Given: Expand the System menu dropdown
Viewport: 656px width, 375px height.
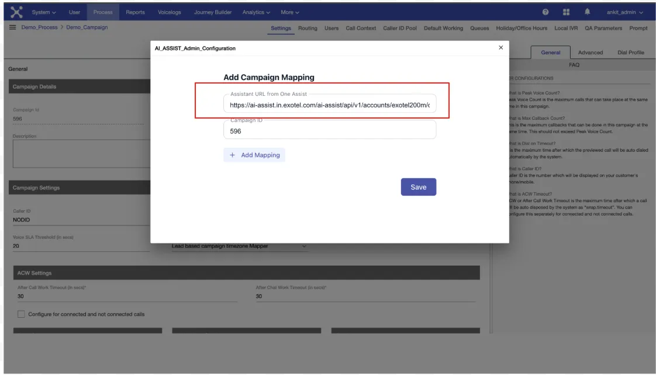Looking at the screenshot, I should point(44,12).
